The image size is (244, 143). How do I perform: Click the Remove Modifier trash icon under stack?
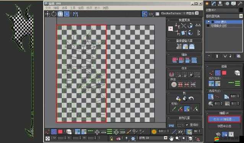231,56
